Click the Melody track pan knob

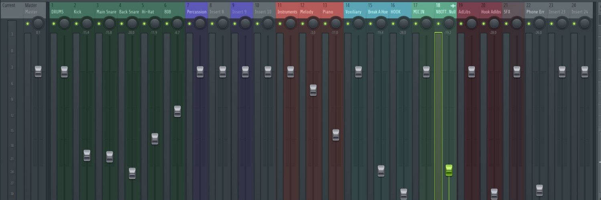click(313, 24)
